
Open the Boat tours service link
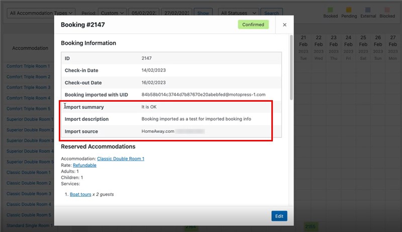[x=80, y=194]
